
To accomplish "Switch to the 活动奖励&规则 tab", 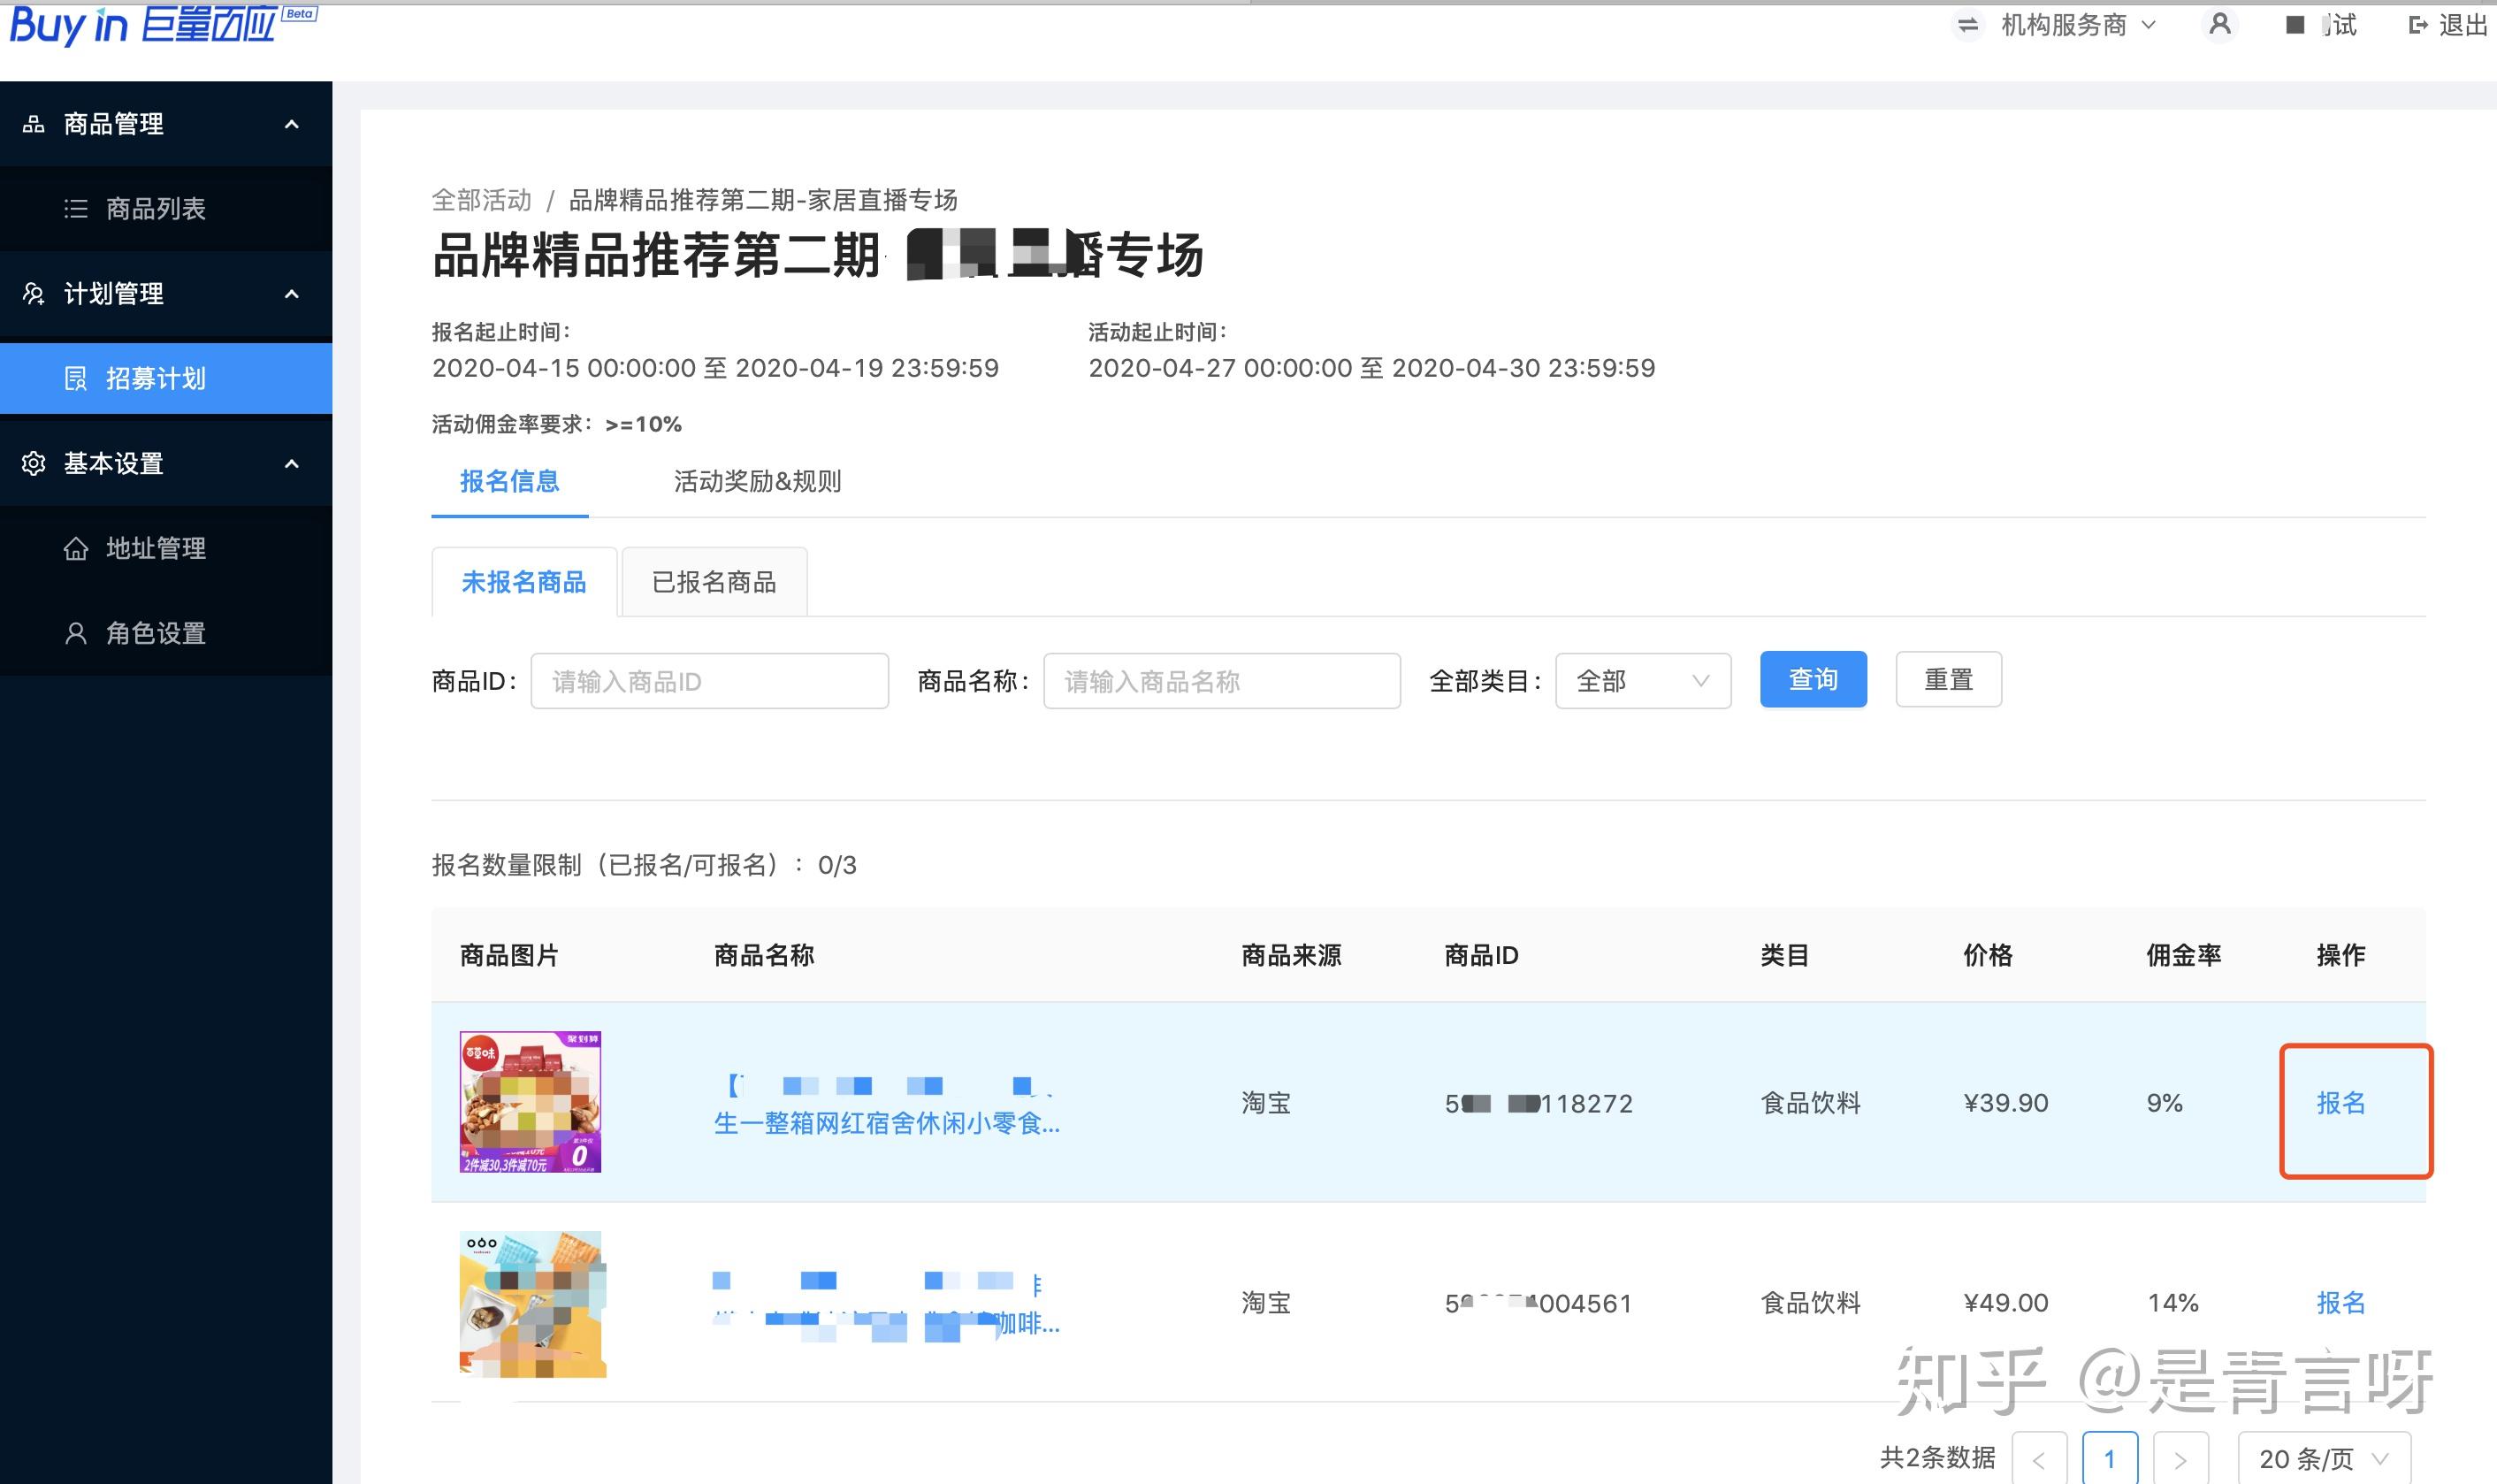I will point(758,482).
